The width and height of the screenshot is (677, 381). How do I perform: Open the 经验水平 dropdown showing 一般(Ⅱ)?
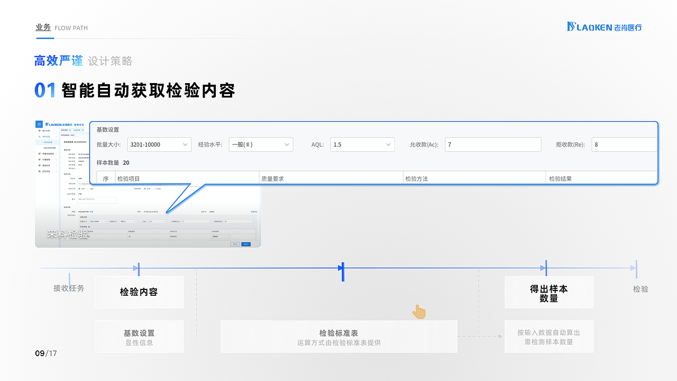coord(261,144)
